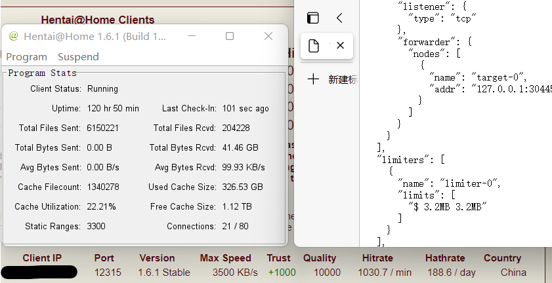The height and width of the screenshot is (283, 552).
Task: Click the Hitrate column header
Action: [377, 258]
